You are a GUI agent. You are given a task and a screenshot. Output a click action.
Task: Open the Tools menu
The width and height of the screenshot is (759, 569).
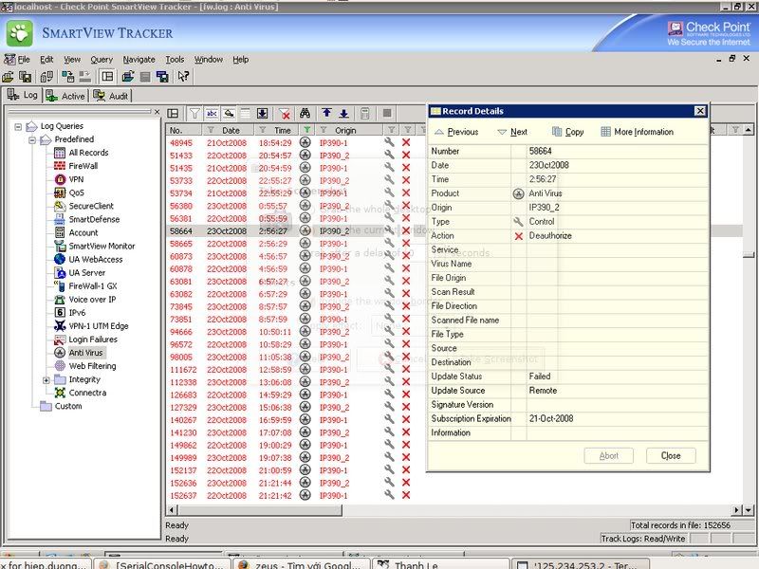point(175,60)
